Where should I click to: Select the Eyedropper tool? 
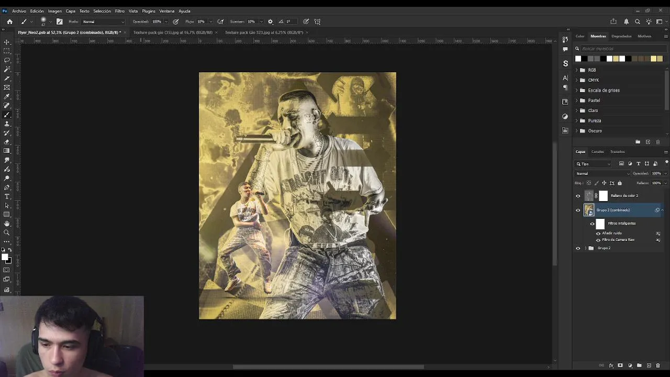click(x=7, y=96)
